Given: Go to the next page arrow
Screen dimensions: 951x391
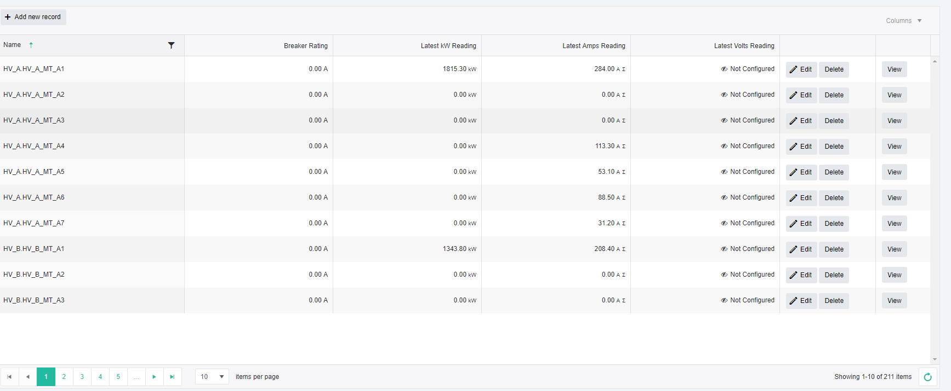Looking at the screenshot, I should pyautogui.click(x=154, y=377).
